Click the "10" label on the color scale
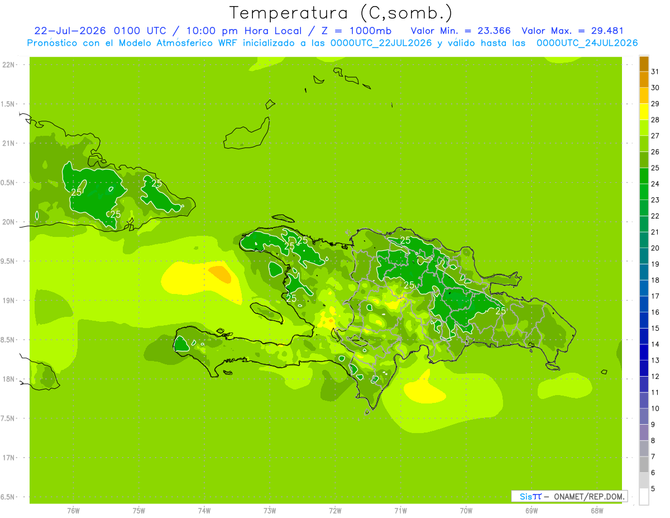The width and height of the screenshot is (670, 518). pos(655,408)
